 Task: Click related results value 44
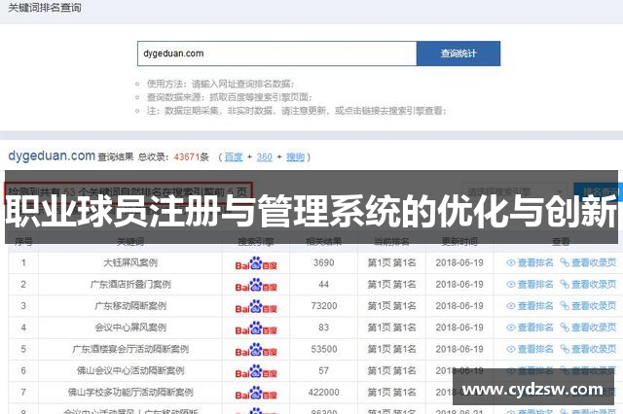point(324,285)
